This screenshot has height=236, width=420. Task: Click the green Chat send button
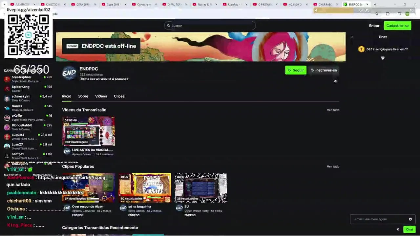pos(409,229)
